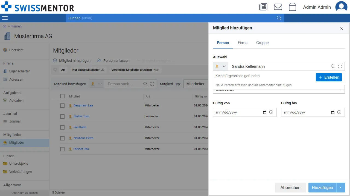Toggle the hamburger navigation menu
The height and width of the screenshot is (196, 350).
pyautogui.click(x=5, y=18)
